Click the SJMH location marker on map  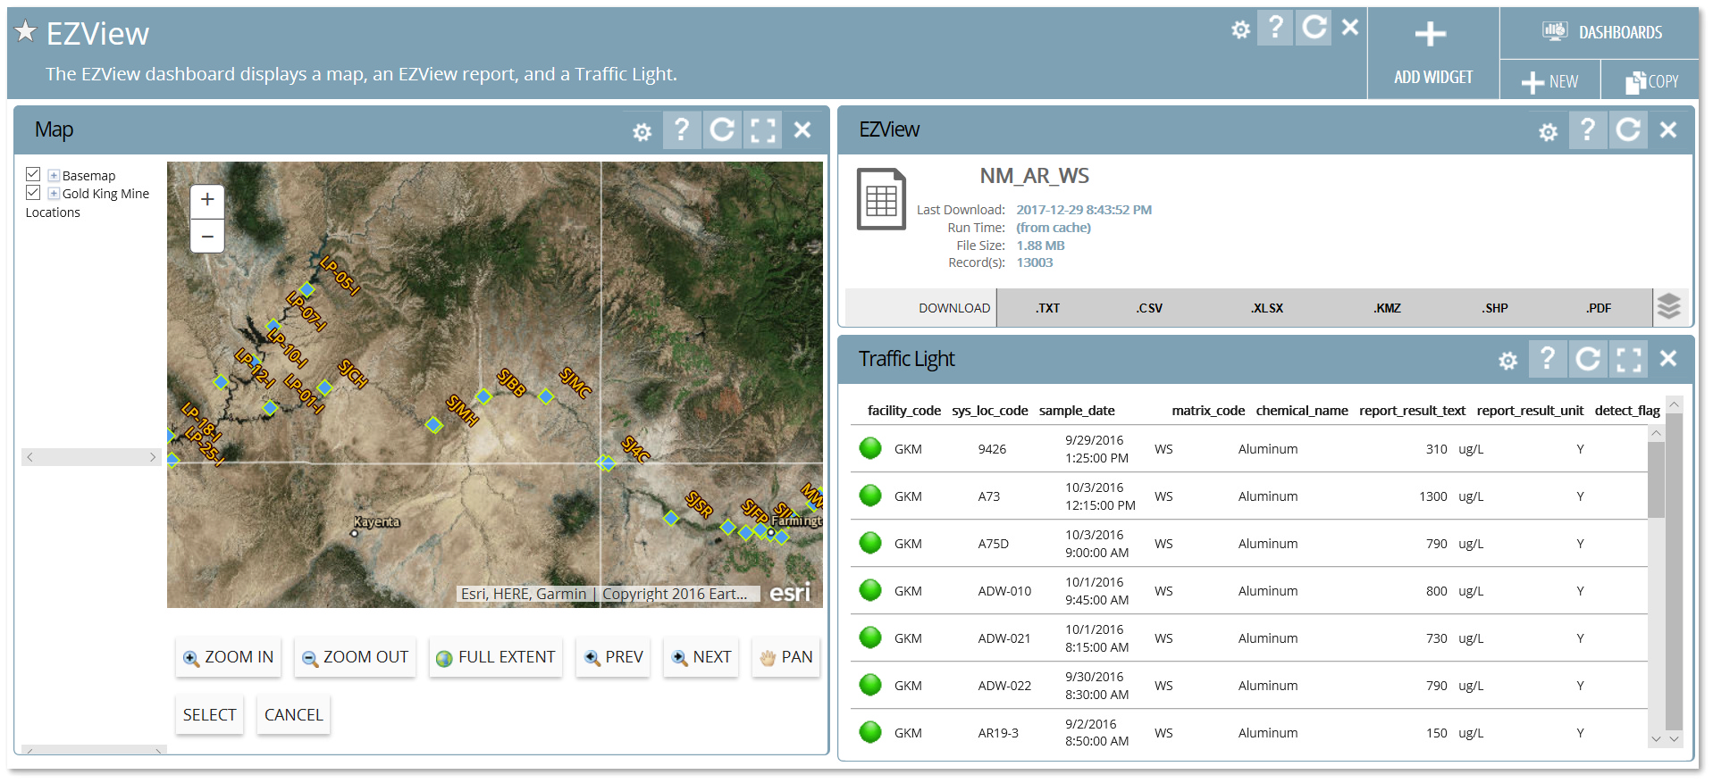(434, 425)
